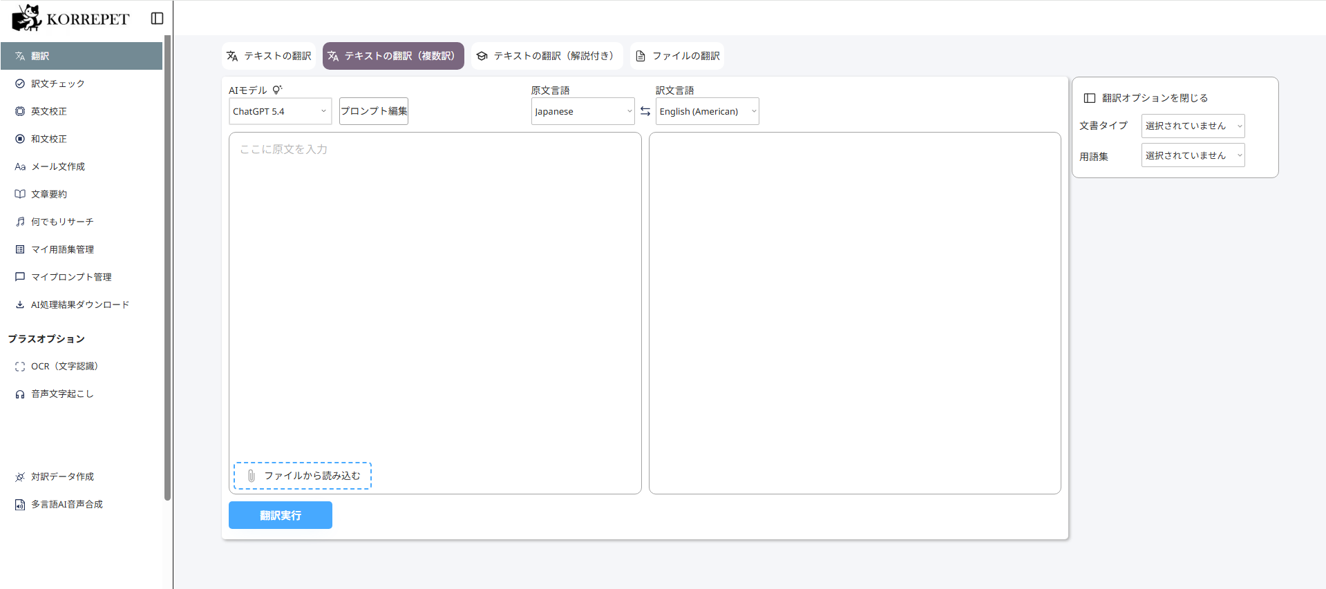
Task: Click the paperclip attachment icon
Action: [x=252, y=476]
